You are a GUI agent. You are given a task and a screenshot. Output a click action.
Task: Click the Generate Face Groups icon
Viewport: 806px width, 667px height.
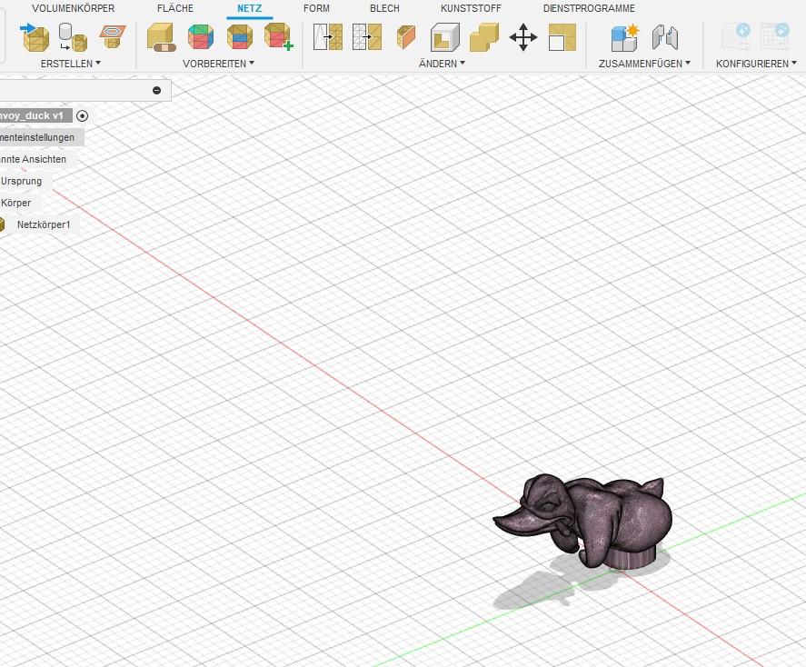click(x=201, y=37)
